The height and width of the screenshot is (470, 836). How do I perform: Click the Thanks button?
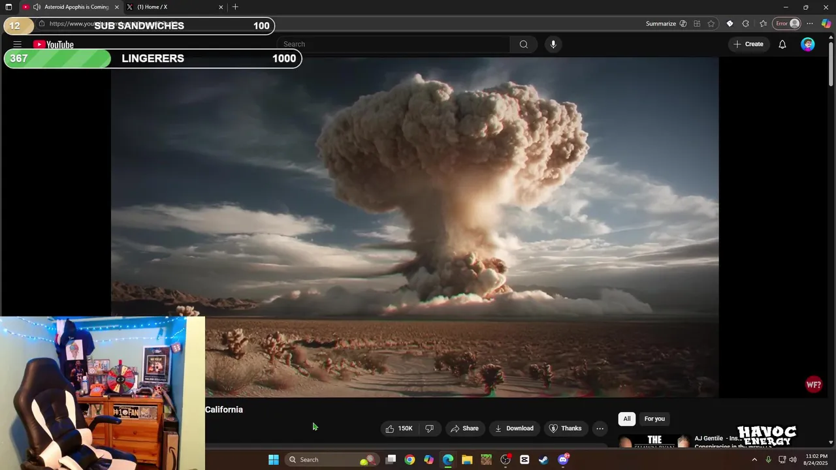[565, 428]
